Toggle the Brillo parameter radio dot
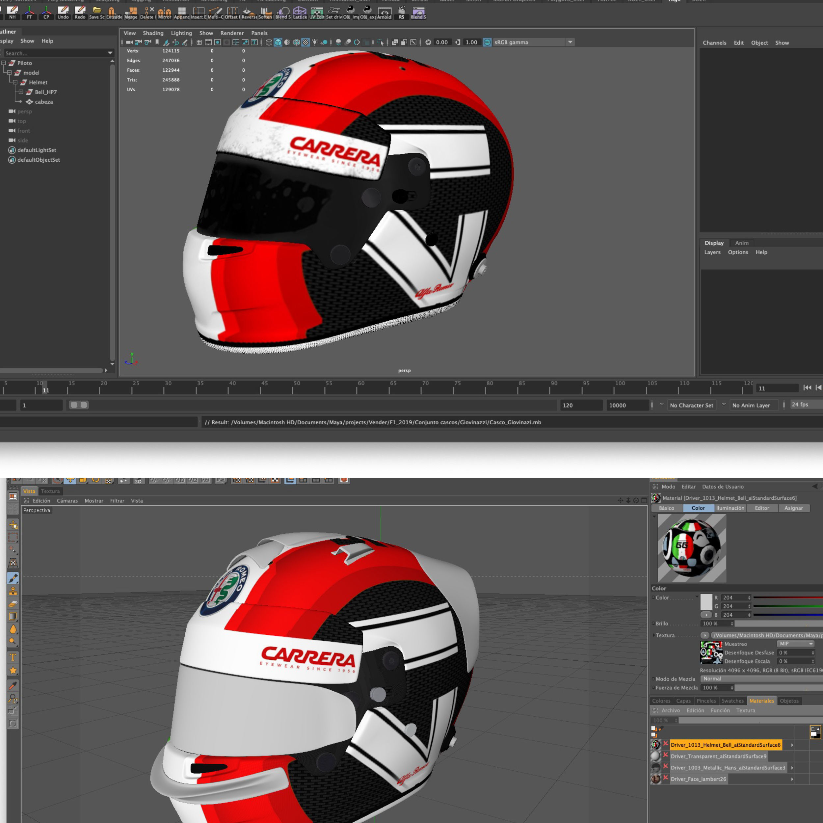Screen dimensions: 823x823 coord(653,624)
